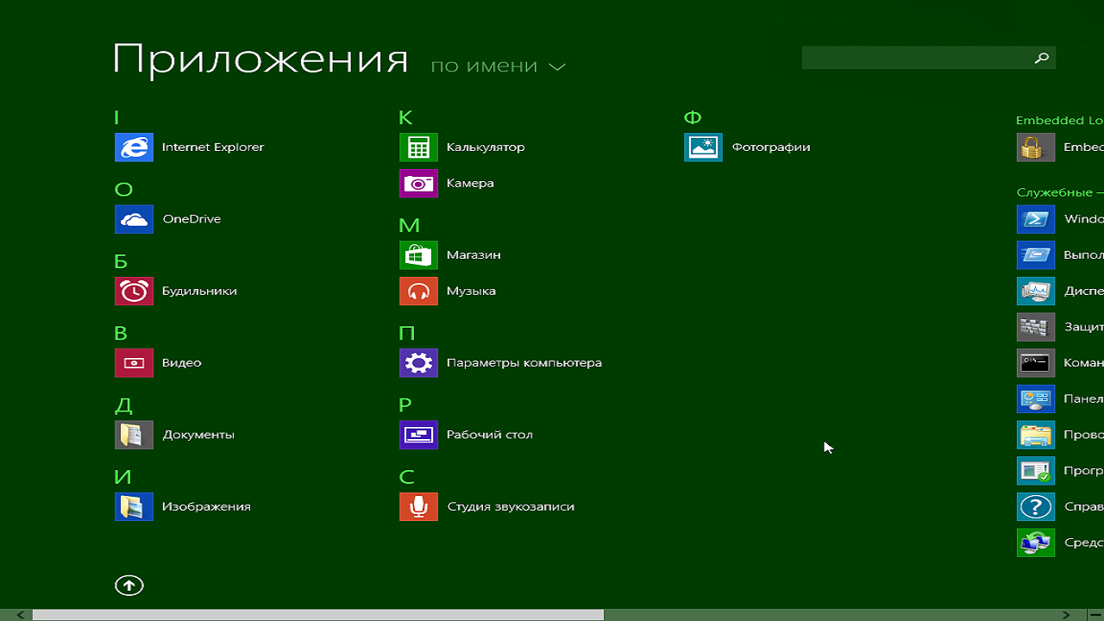Screen dimensions: 1104x621
Task: Launch the Windows PowerShell icon
Action: (1036, 219)
